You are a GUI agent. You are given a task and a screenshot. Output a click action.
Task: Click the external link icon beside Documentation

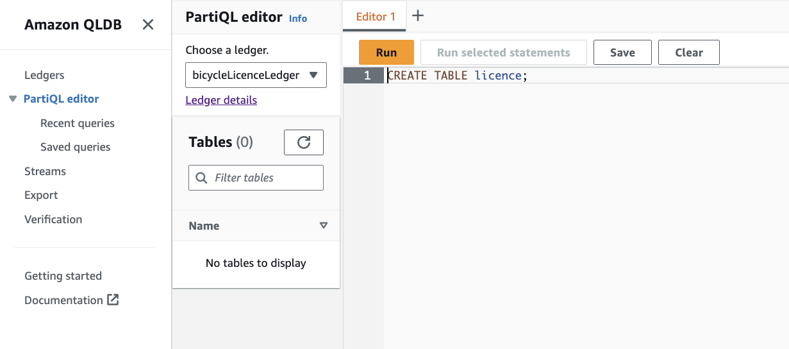113,300
